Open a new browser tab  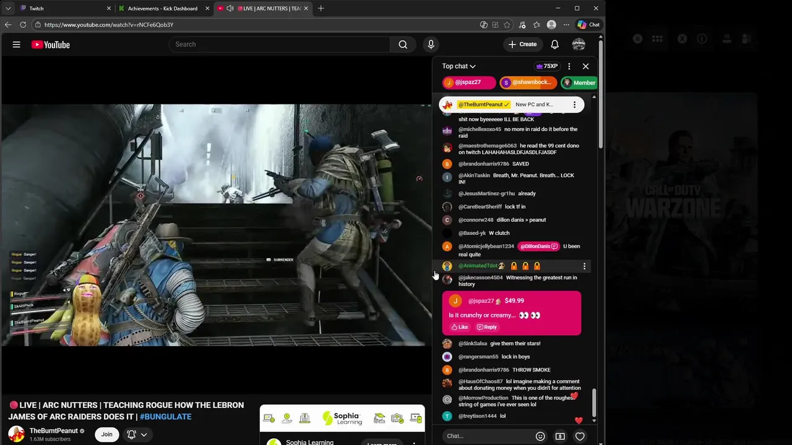click(x=321, y=9)
